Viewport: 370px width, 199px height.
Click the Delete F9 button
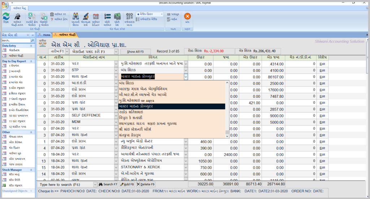146,184
